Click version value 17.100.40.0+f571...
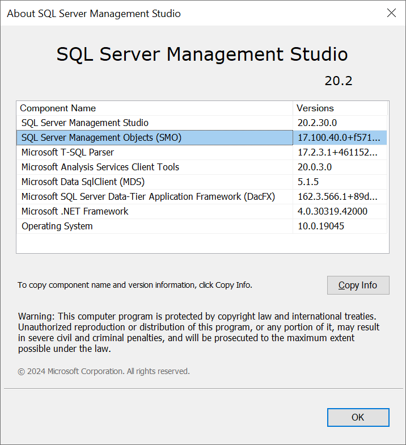The image size is (406, 445). 339,137
